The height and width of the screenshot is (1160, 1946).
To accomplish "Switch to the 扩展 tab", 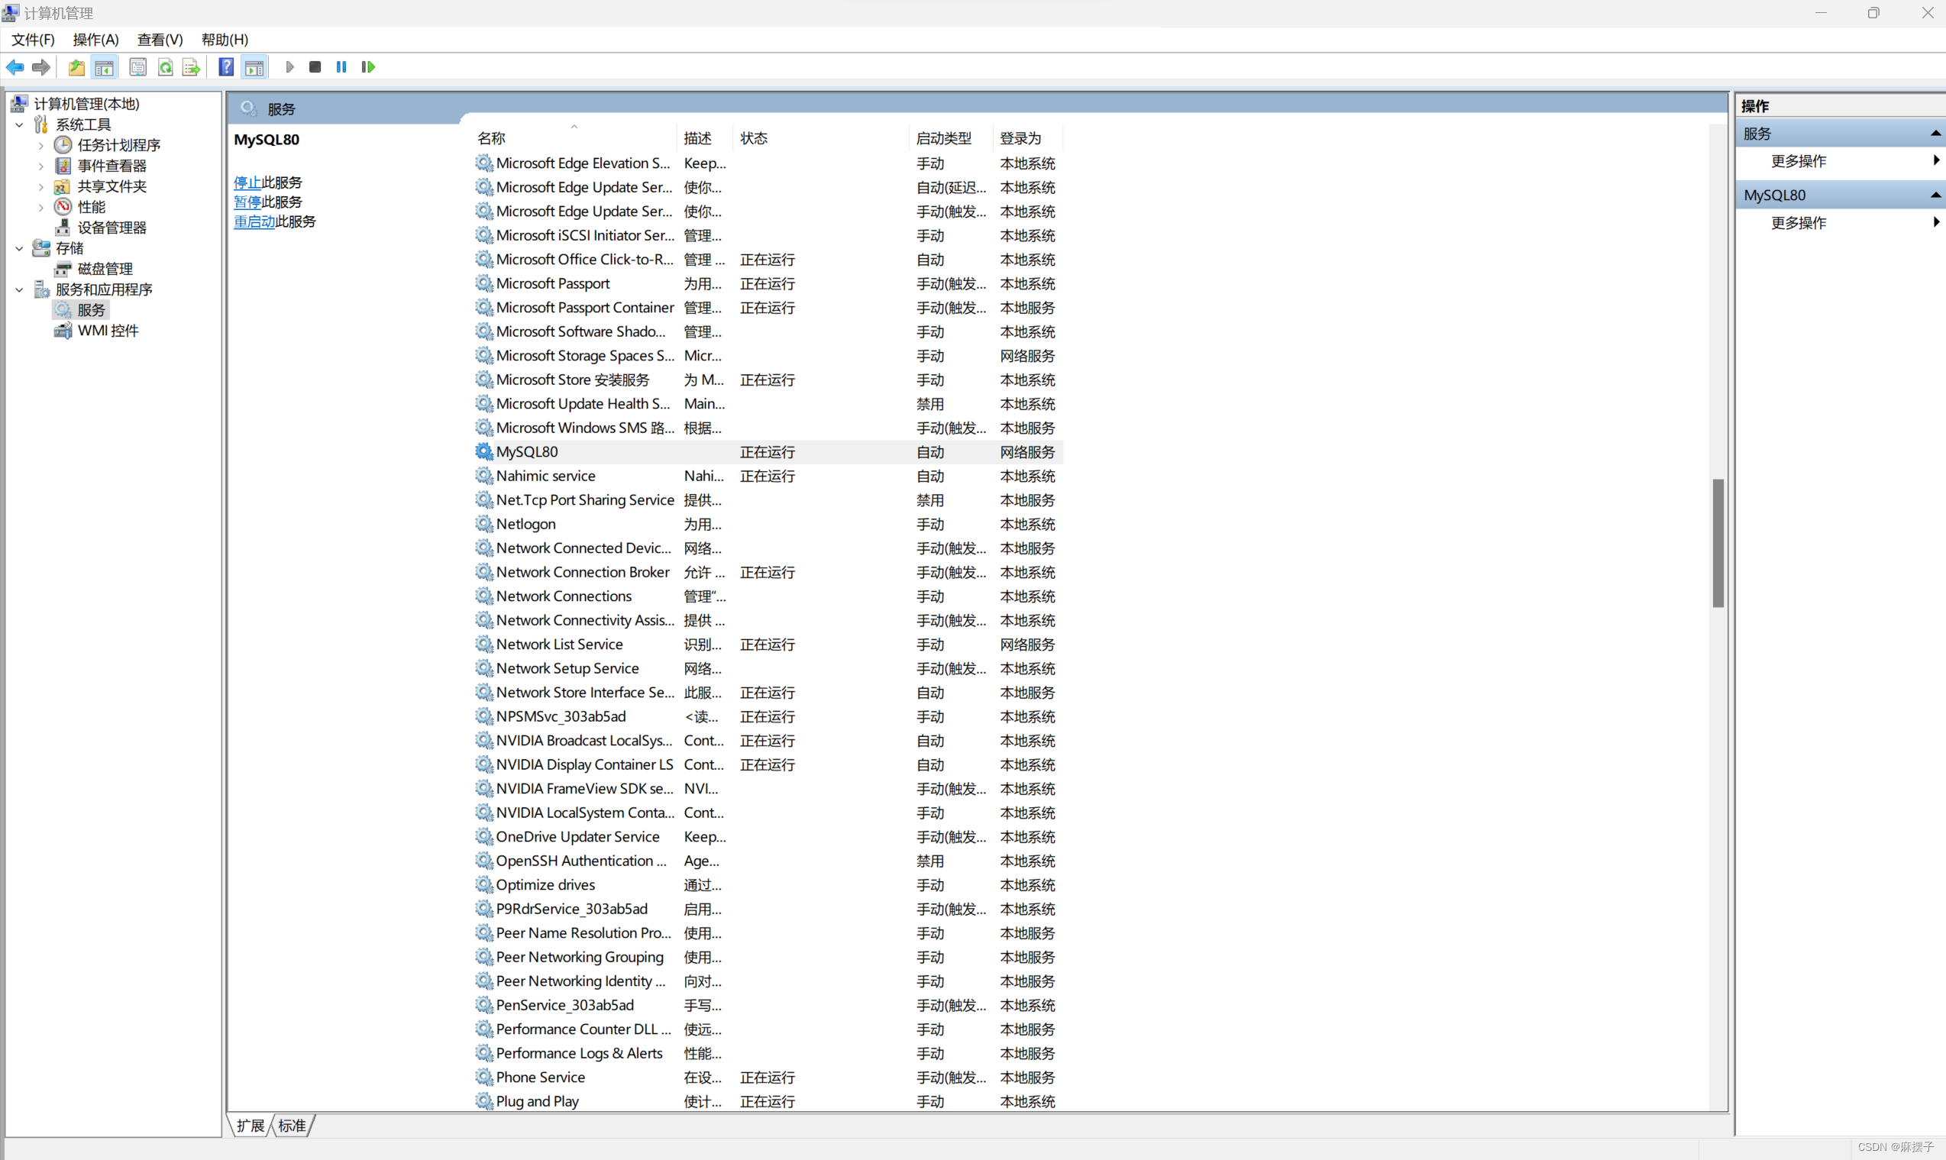I will 251,1126.
